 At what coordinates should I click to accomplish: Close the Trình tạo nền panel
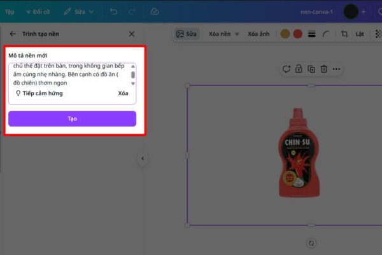[x=132, y=34]
